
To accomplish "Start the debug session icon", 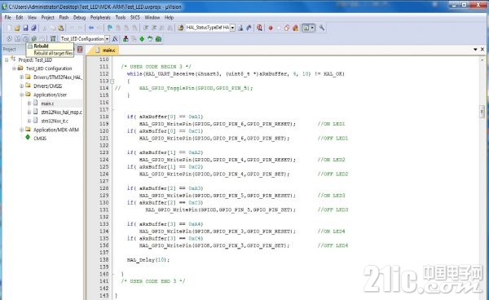I will [x=259, y=28].
